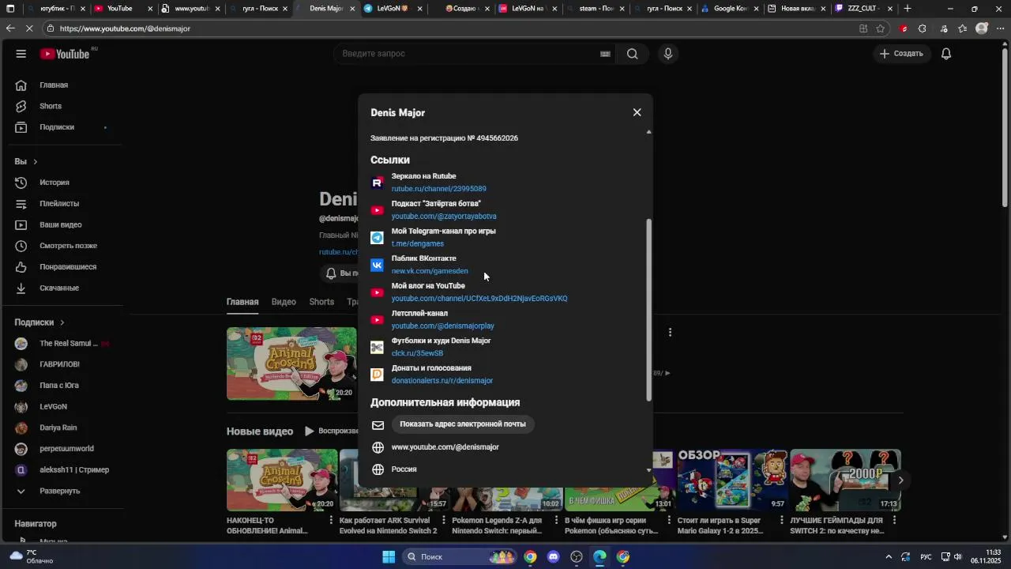Open Discord from the taskbar
Image resolution: width=1011 pixels, height=569 pixels.
553,557
